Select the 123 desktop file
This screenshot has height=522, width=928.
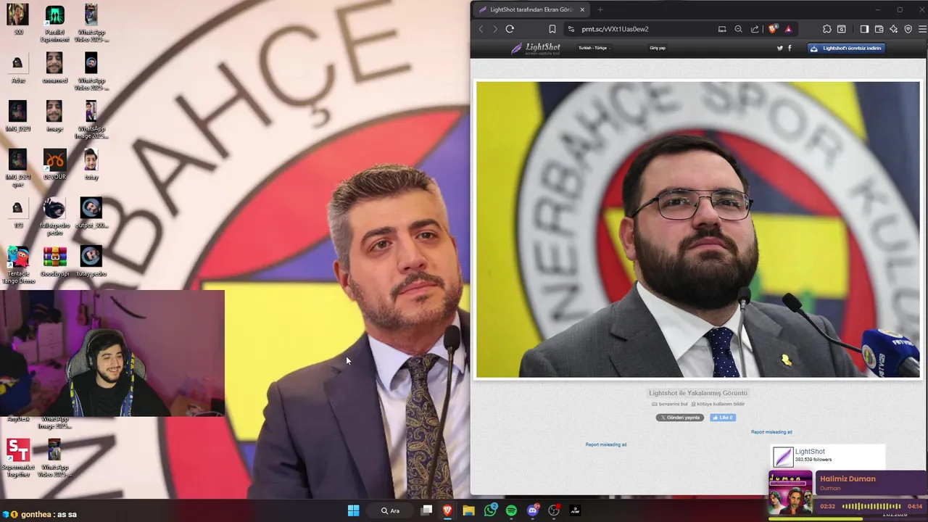point(17,213)
